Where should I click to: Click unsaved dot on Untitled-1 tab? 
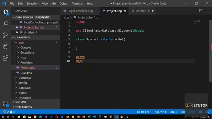(x=153, y=11)
